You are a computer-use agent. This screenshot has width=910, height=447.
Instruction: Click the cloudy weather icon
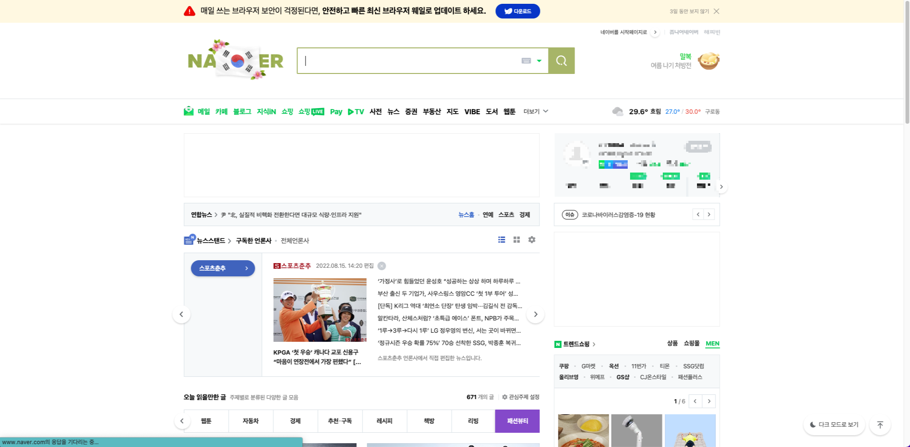point(617,111)
